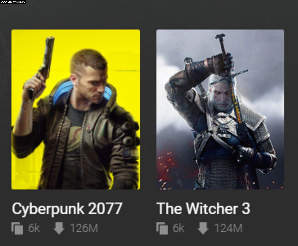The width and height of the screenshot is (298, 246).
Task: Click the 6k count under The Witcher 3
Action: pos(178,228)
